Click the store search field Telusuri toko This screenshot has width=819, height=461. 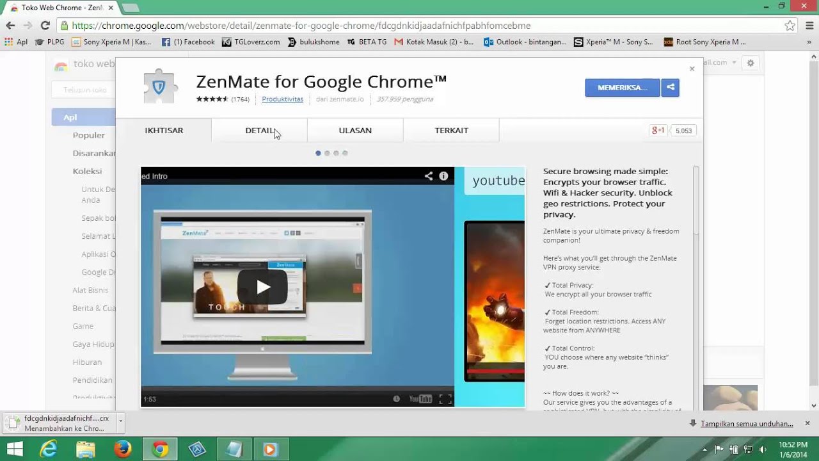click(x=84, y=90)
